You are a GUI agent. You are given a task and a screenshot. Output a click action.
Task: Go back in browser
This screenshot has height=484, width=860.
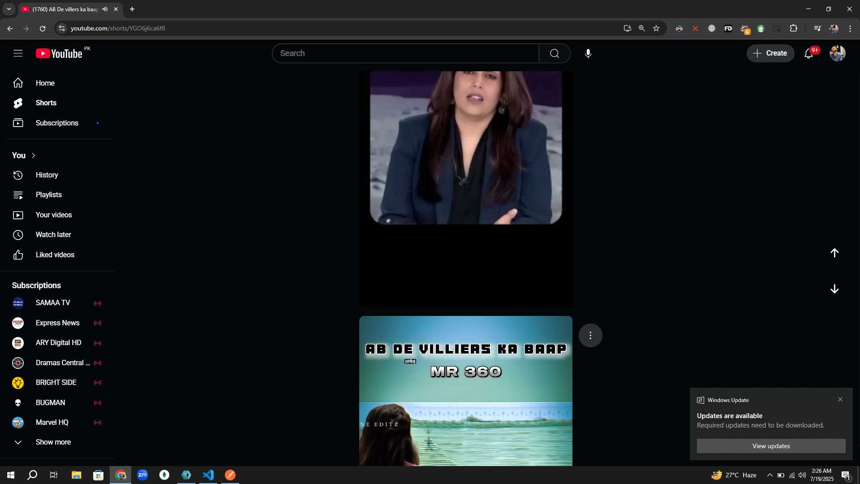coord(10,28)
